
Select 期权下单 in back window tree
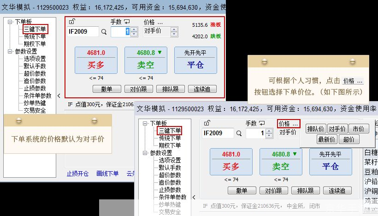pos(35,44)
